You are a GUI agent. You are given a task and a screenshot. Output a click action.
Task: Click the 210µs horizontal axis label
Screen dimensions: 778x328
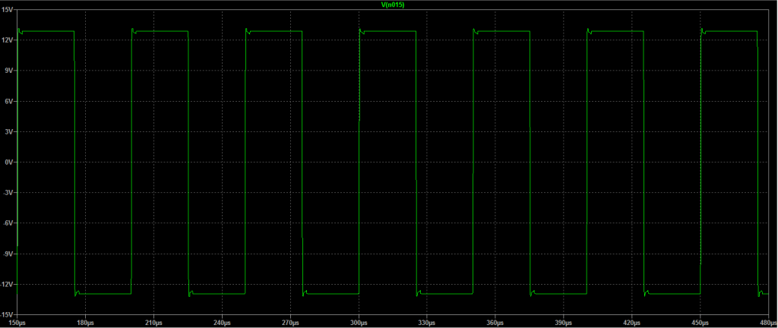click(154, 322)
